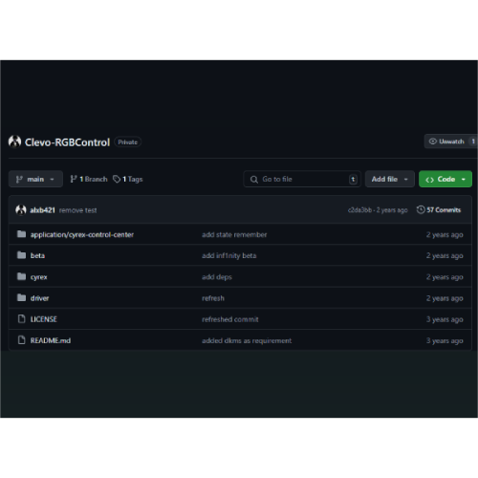The width and height of the screenshot is (478, 478).
Task: Open the cyrex folder
Action: coord(38,277)
